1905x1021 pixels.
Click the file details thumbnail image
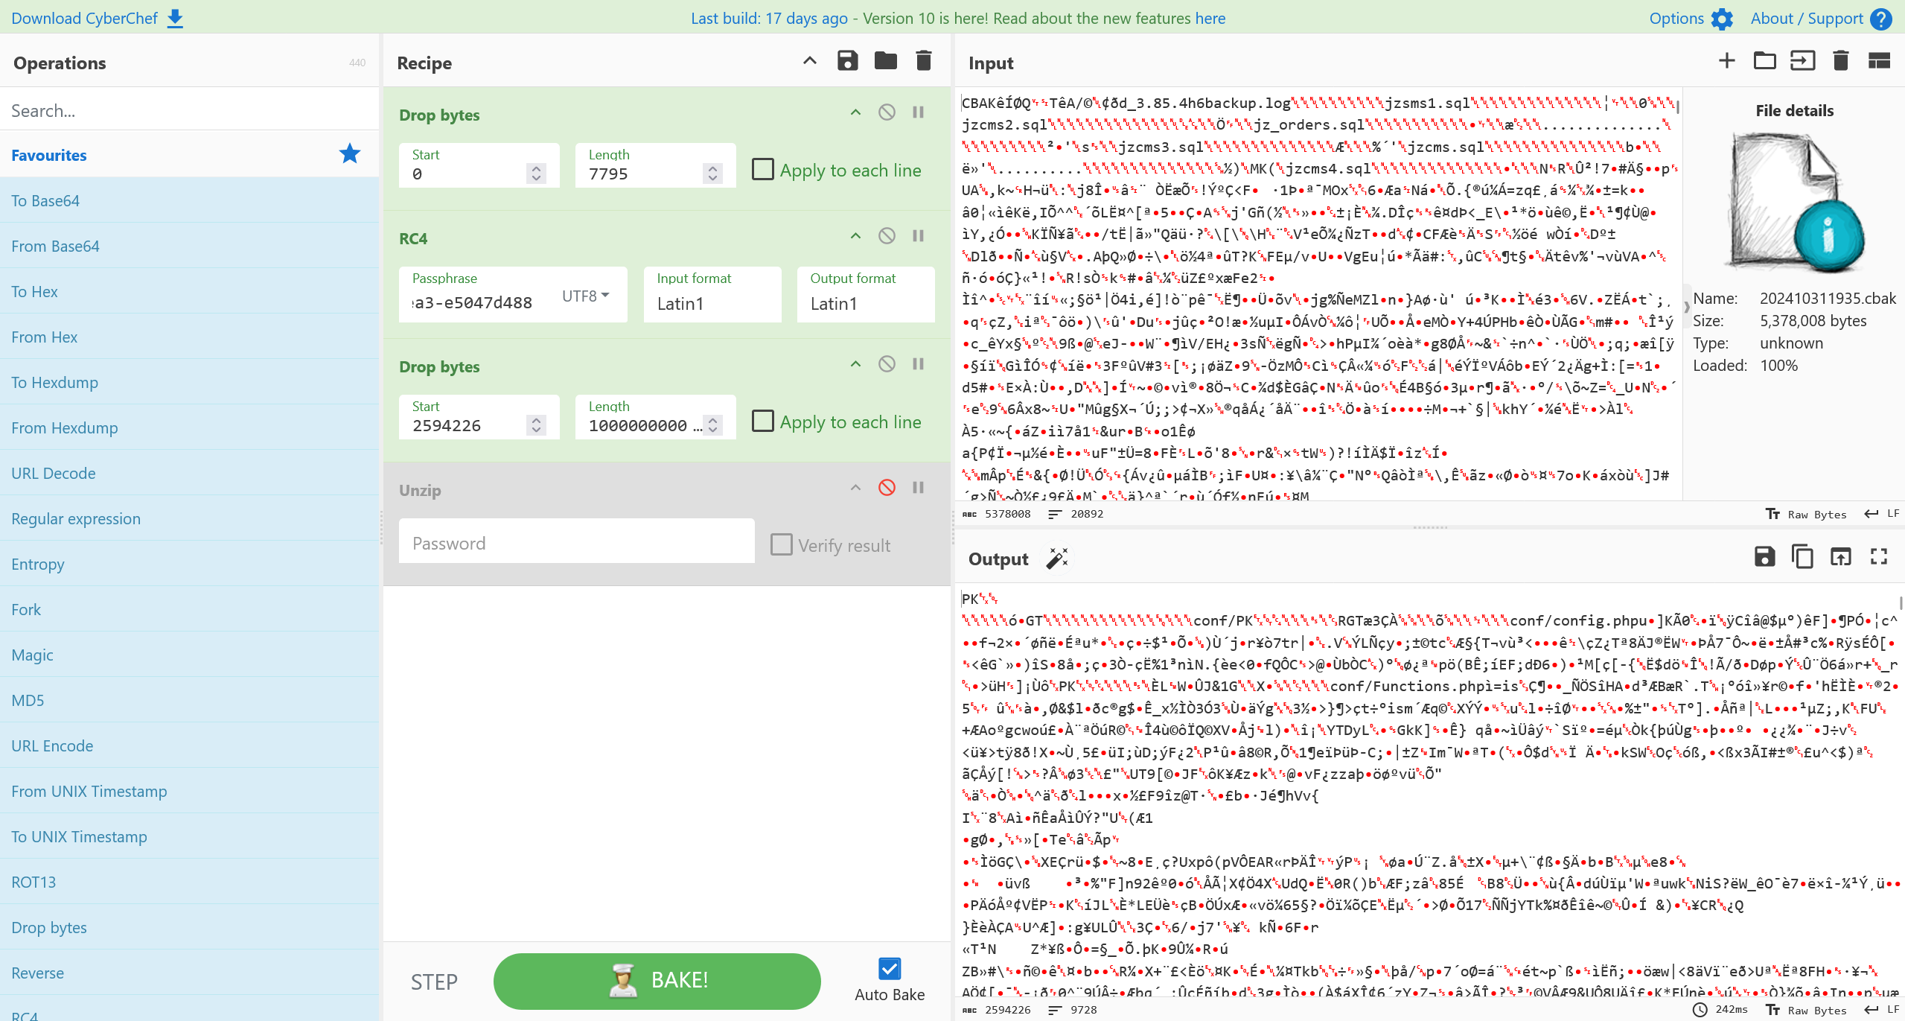(1794, 203)
